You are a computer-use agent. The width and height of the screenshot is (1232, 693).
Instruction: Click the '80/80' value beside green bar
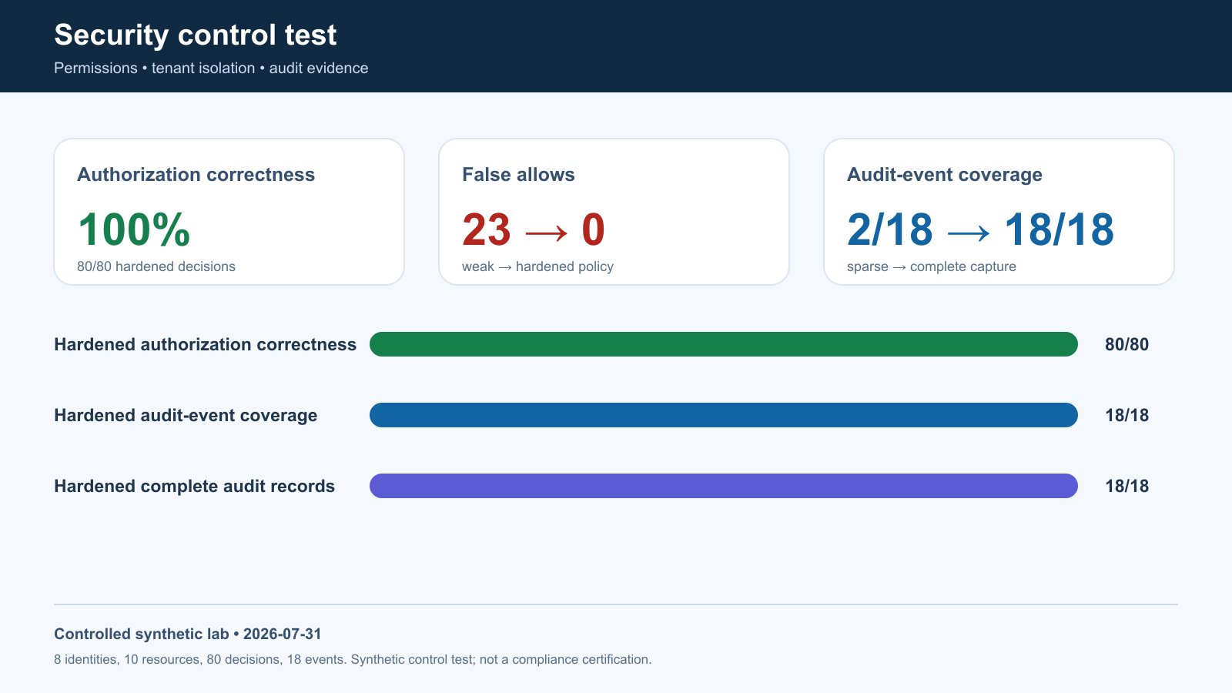[1127, 344]
